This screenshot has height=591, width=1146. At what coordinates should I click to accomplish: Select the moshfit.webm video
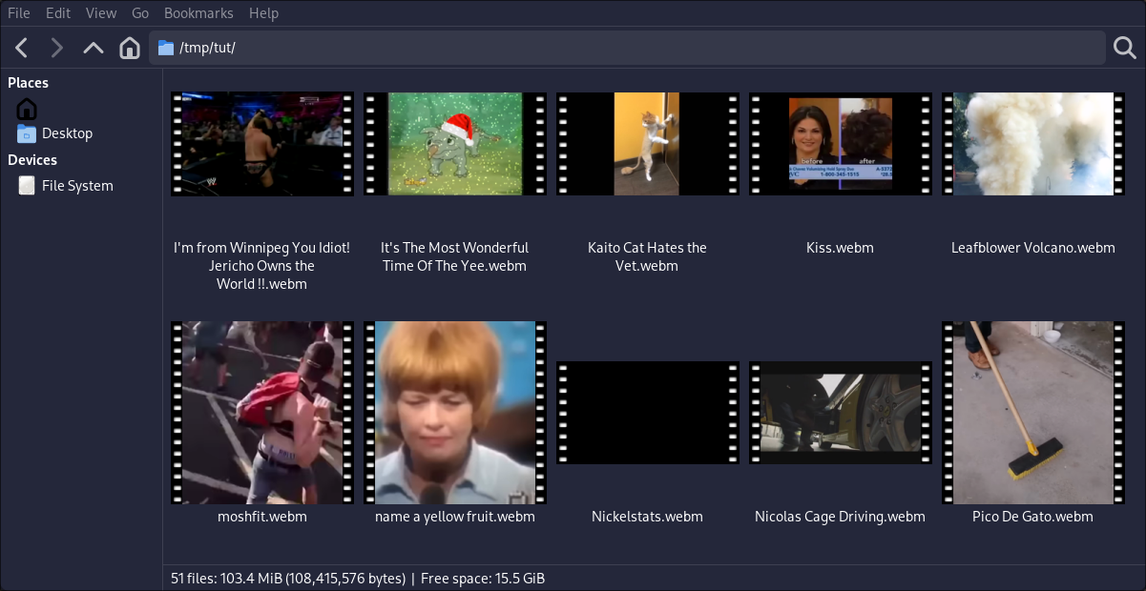click(261, 413)
